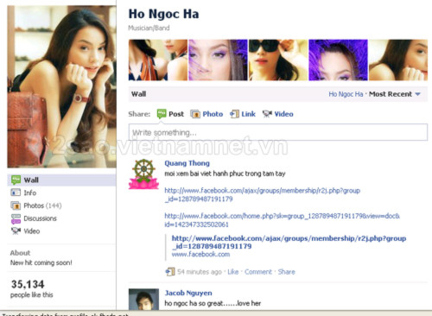The height and width of the screenshot is (316, 432).
Task: Click the Write something text box
Action: 278,132
